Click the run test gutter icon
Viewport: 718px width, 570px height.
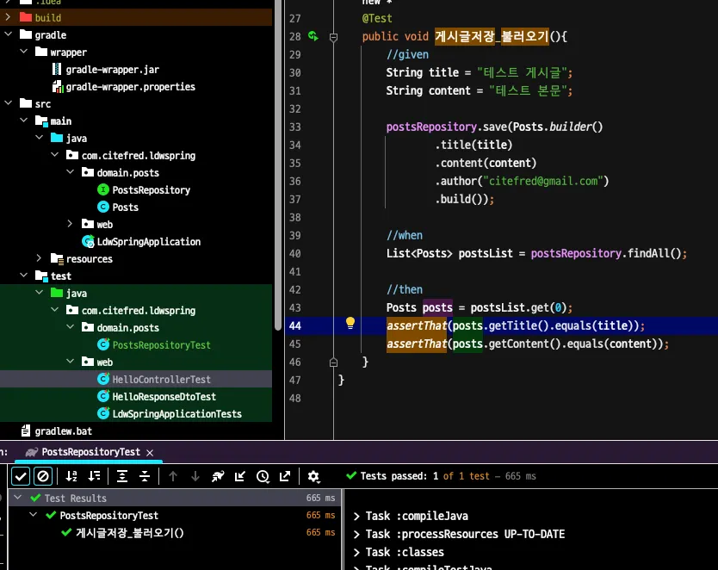coord(313,36)
